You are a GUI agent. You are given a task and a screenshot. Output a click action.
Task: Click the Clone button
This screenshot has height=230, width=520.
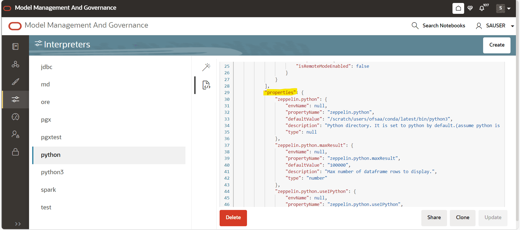463,218
